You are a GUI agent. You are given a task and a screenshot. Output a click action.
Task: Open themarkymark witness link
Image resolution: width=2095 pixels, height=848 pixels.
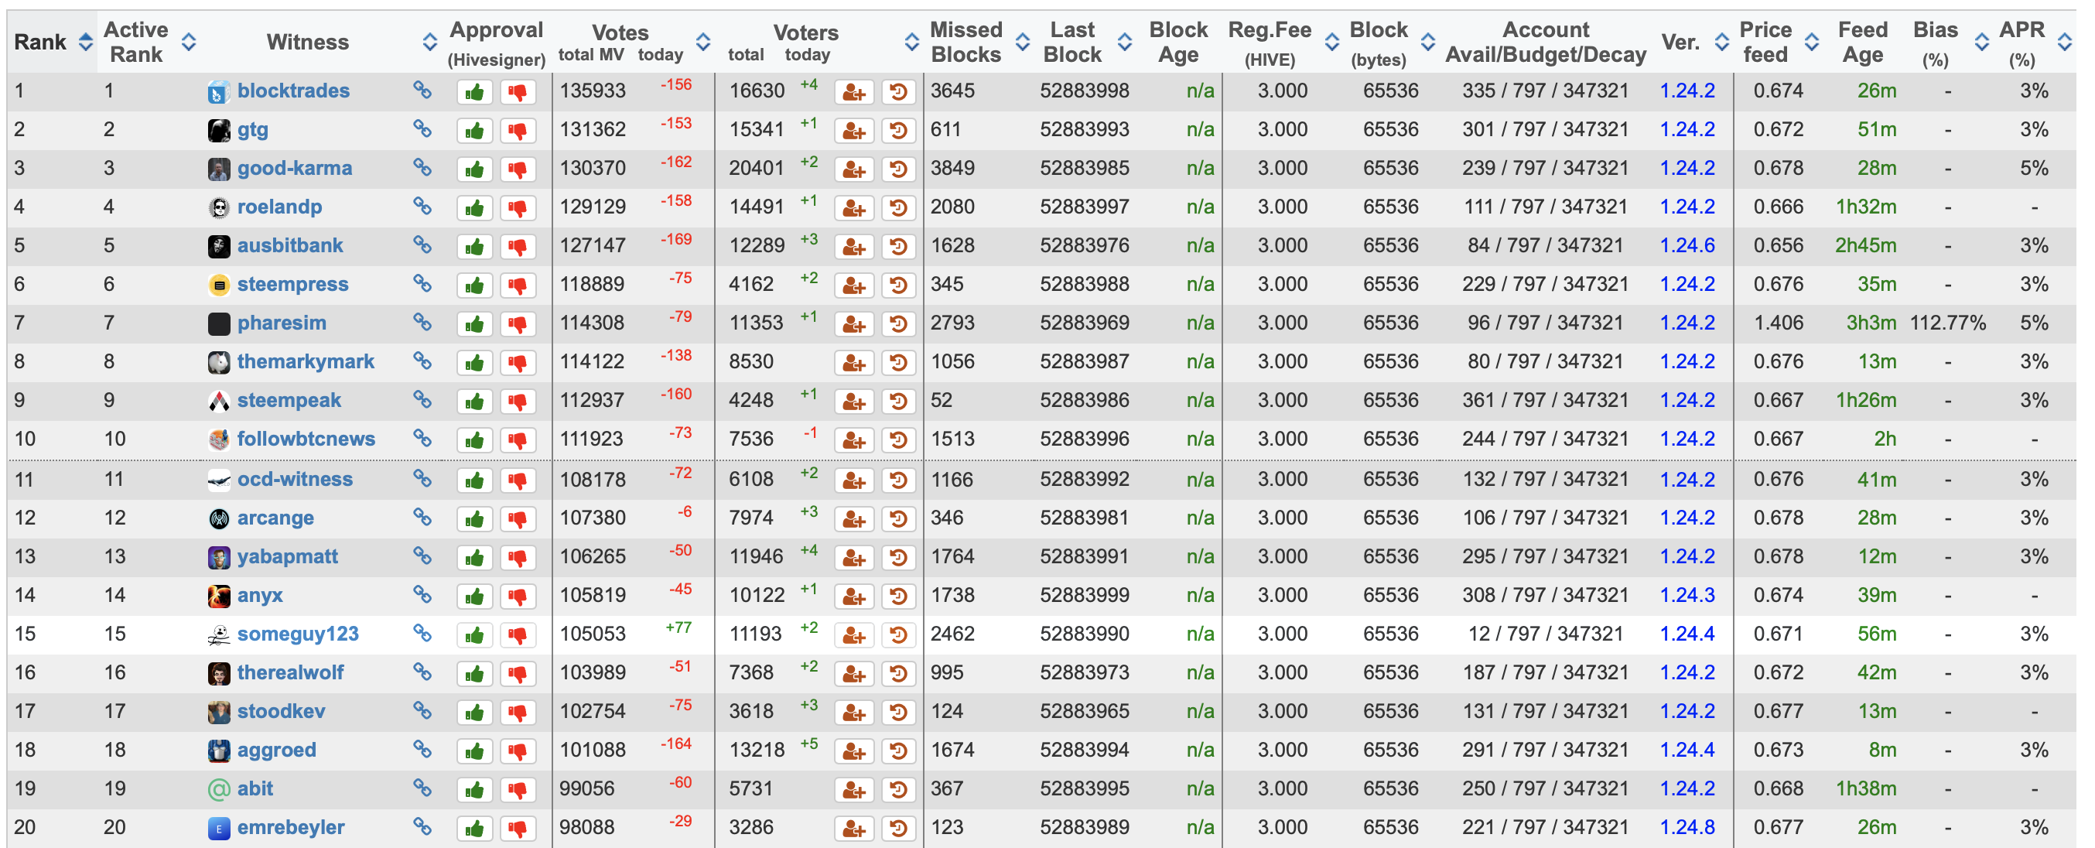[306, 362]
